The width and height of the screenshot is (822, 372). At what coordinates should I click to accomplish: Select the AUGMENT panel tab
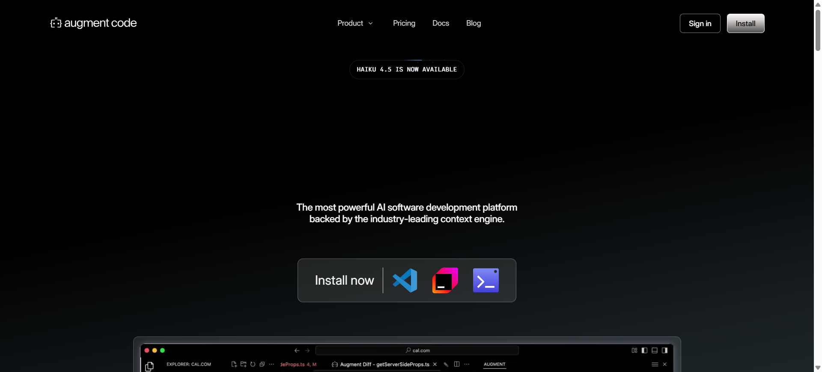(494, 364)
